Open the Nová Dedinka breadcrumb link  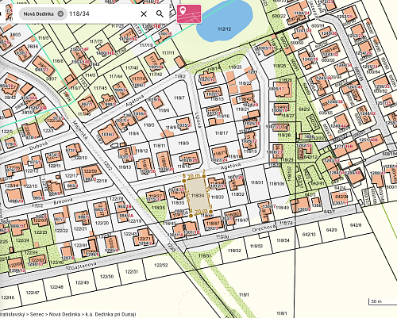click(64, 314)
